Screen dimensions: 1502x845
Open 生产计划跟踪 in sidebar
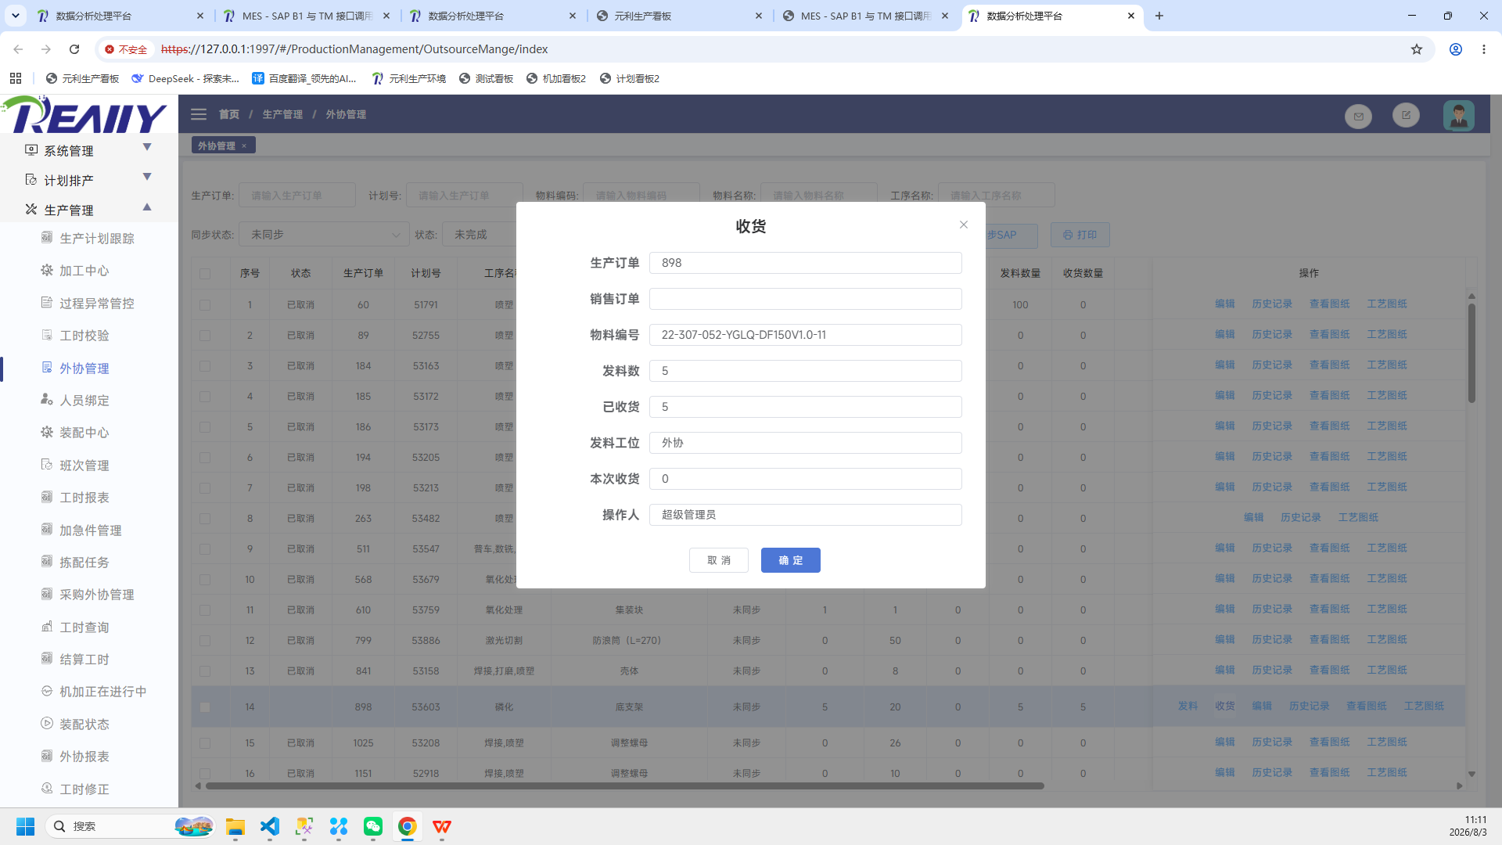tap(96, 239)
